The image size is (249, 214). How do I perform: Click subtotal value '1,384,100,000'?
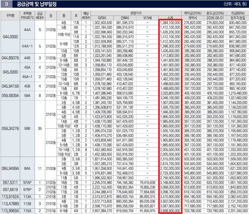click(x=170, y=23)
